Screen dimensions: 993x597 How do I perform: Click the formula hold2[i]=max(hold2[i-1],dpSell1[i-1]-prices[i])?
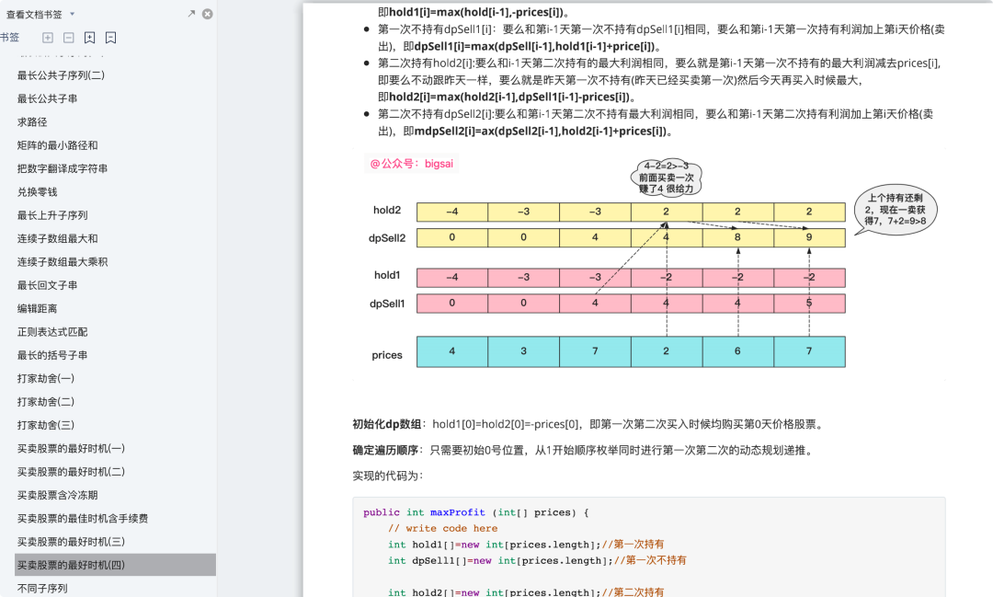click(x=509, y=97)
